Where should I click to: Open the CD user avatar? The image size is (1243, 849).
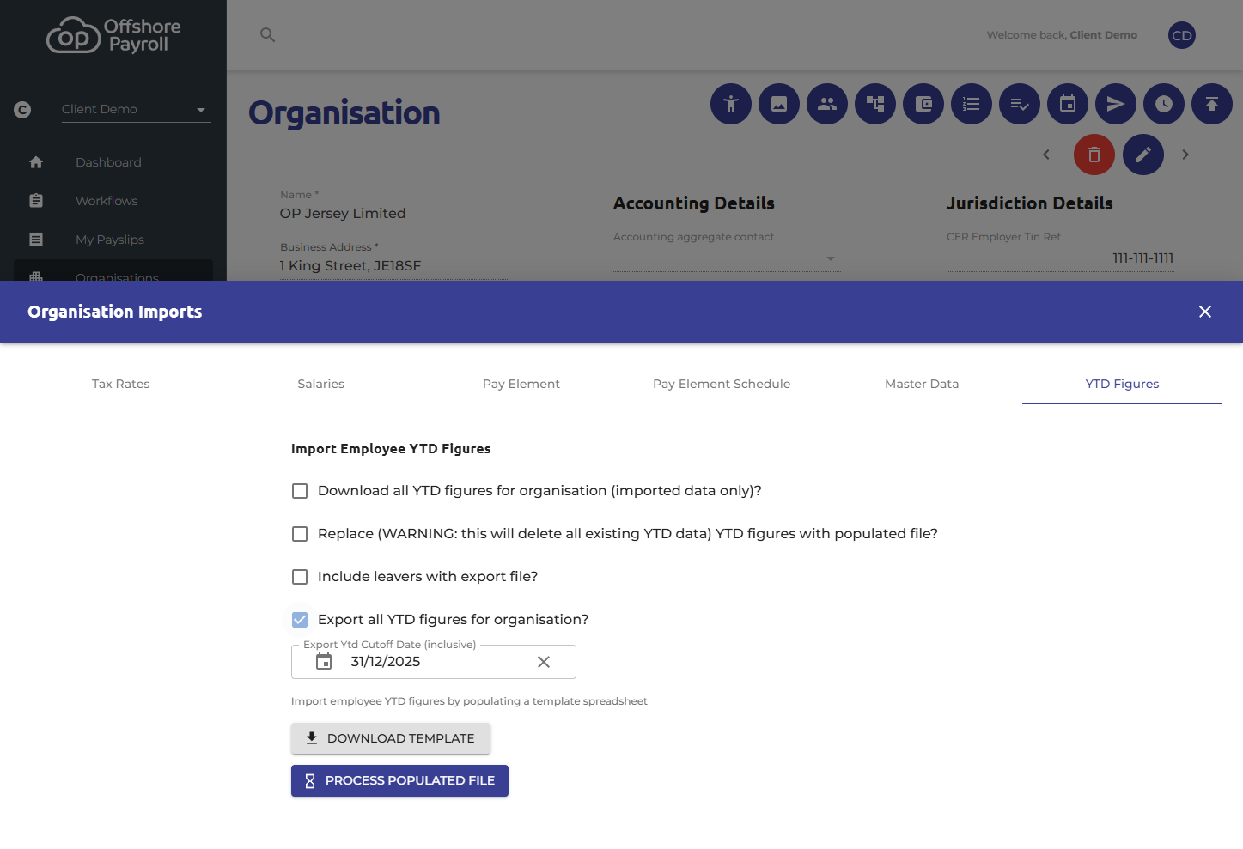pyautogui.click(x=1182, y=35)
